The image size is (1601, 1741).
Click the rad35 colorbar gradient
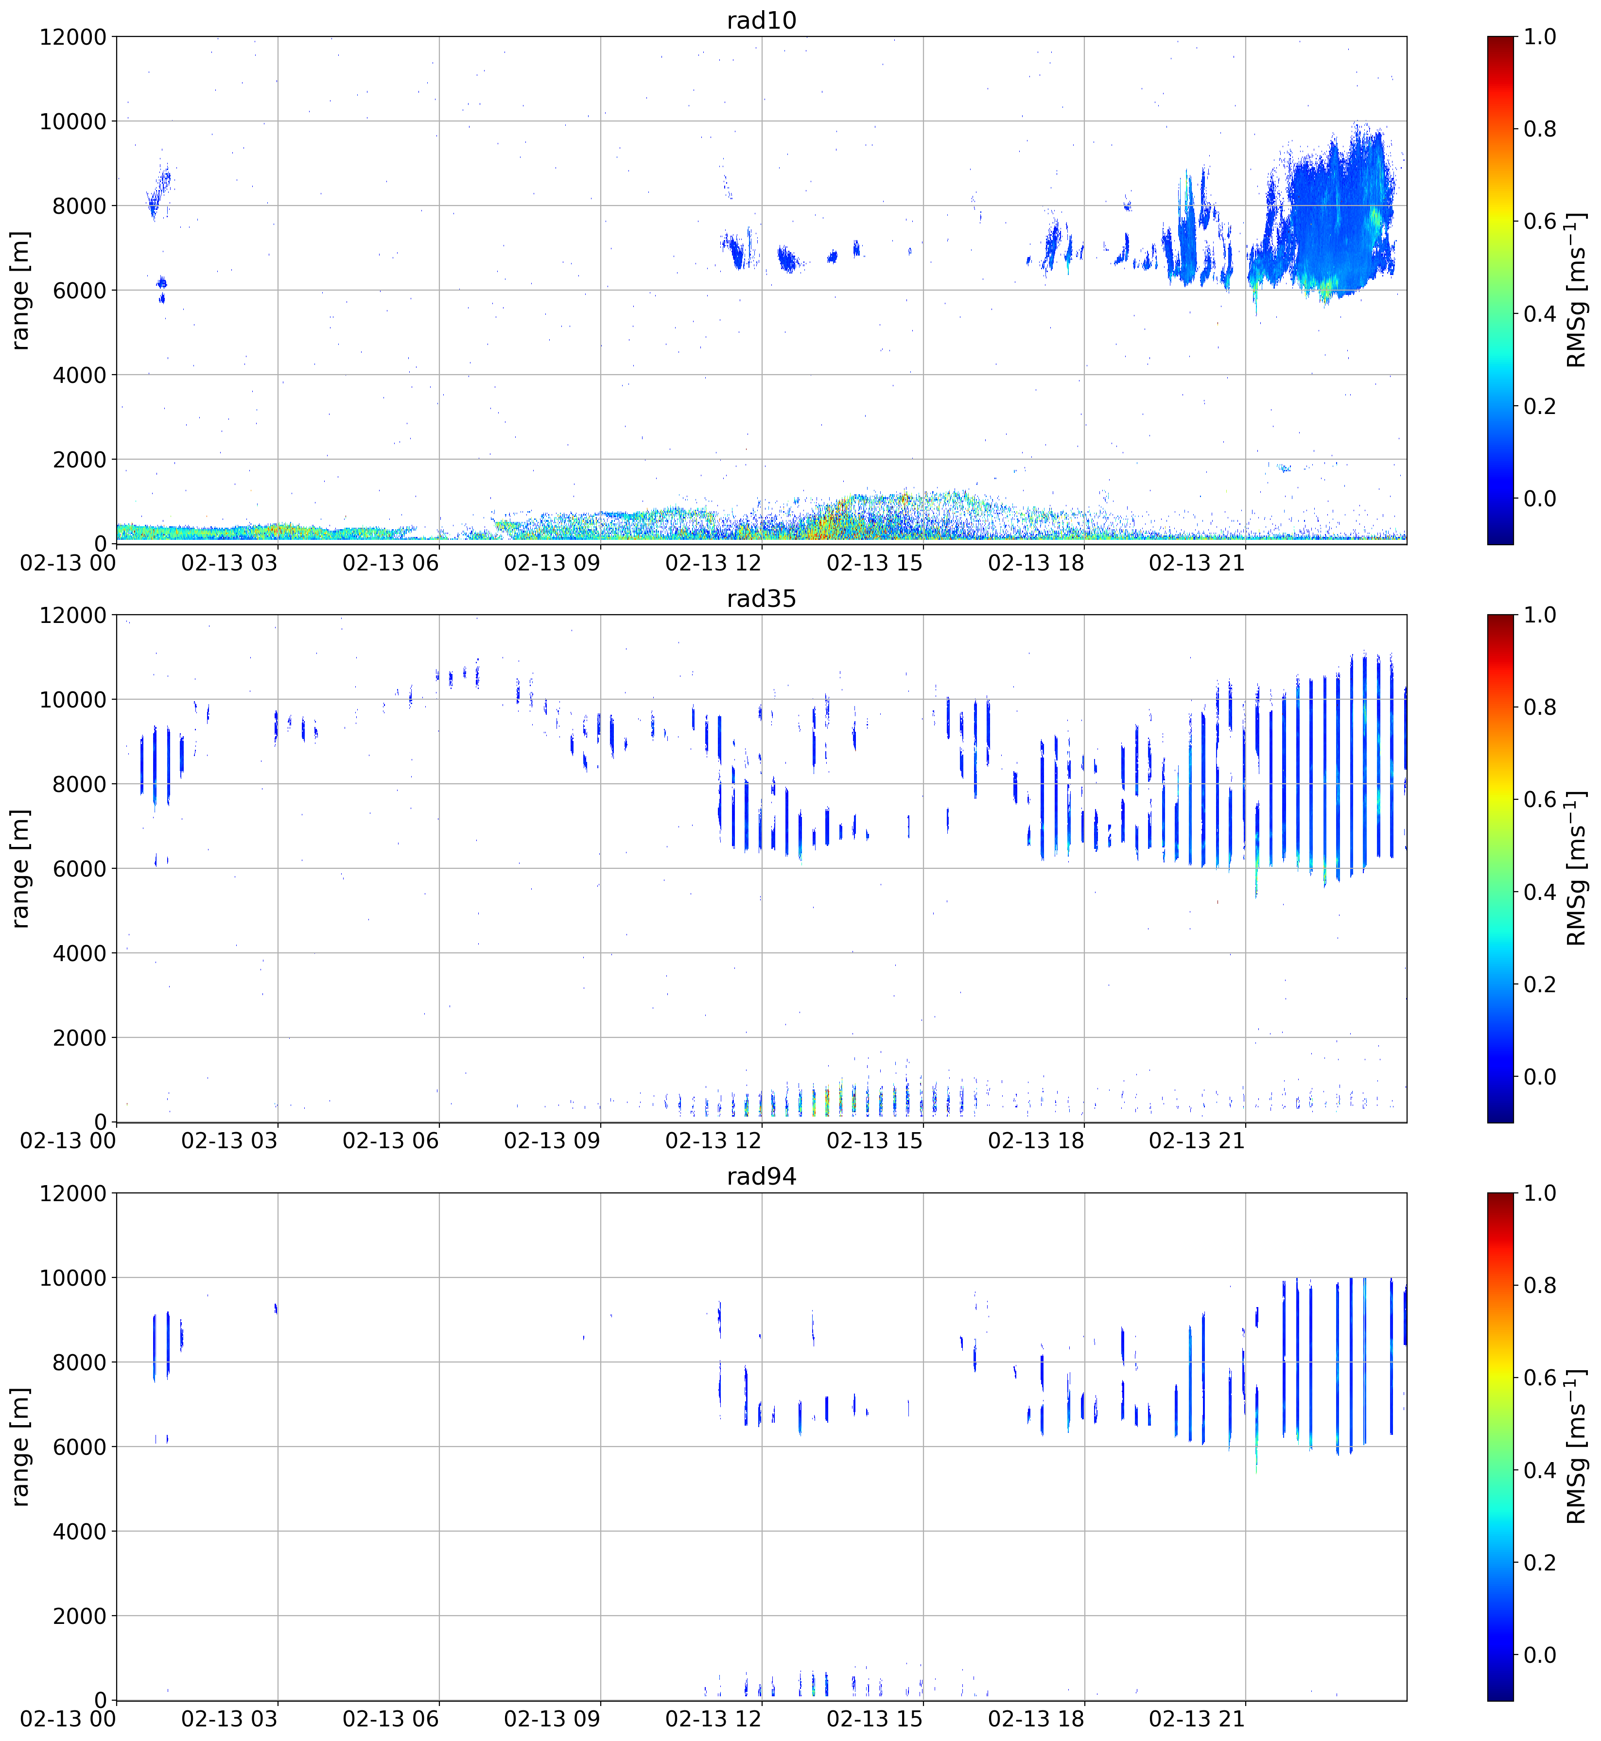tap(1499, 869)
